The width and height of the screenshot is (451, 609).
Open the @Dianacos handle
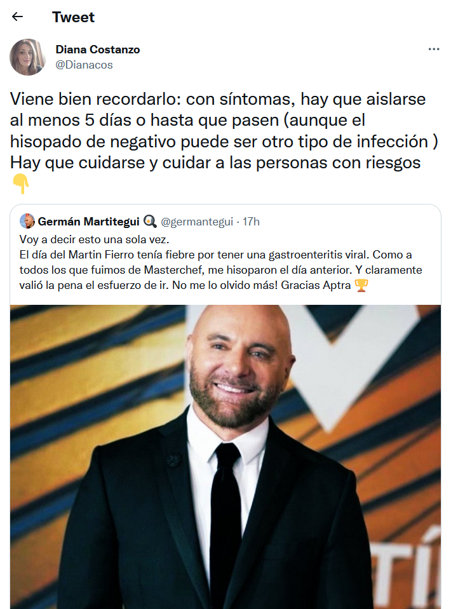(84, 65)
